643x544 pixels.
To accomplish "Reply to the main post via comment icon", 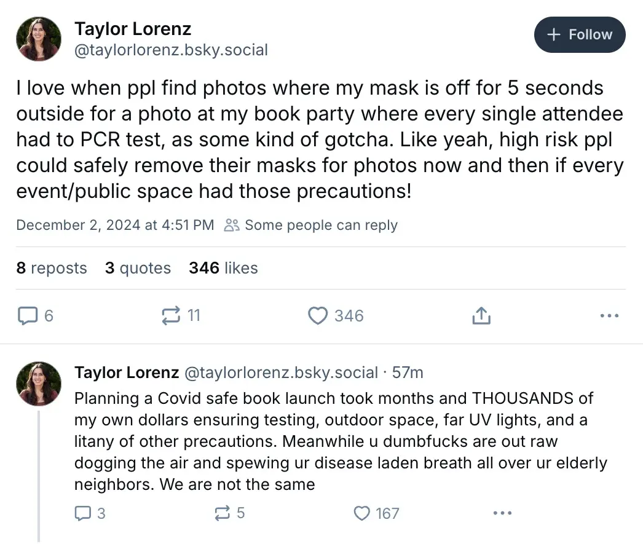I will coord(27,316).
